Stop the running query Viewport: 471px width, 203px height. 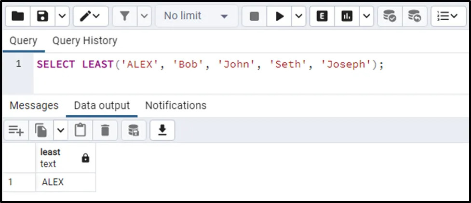(x=254, y=16)
